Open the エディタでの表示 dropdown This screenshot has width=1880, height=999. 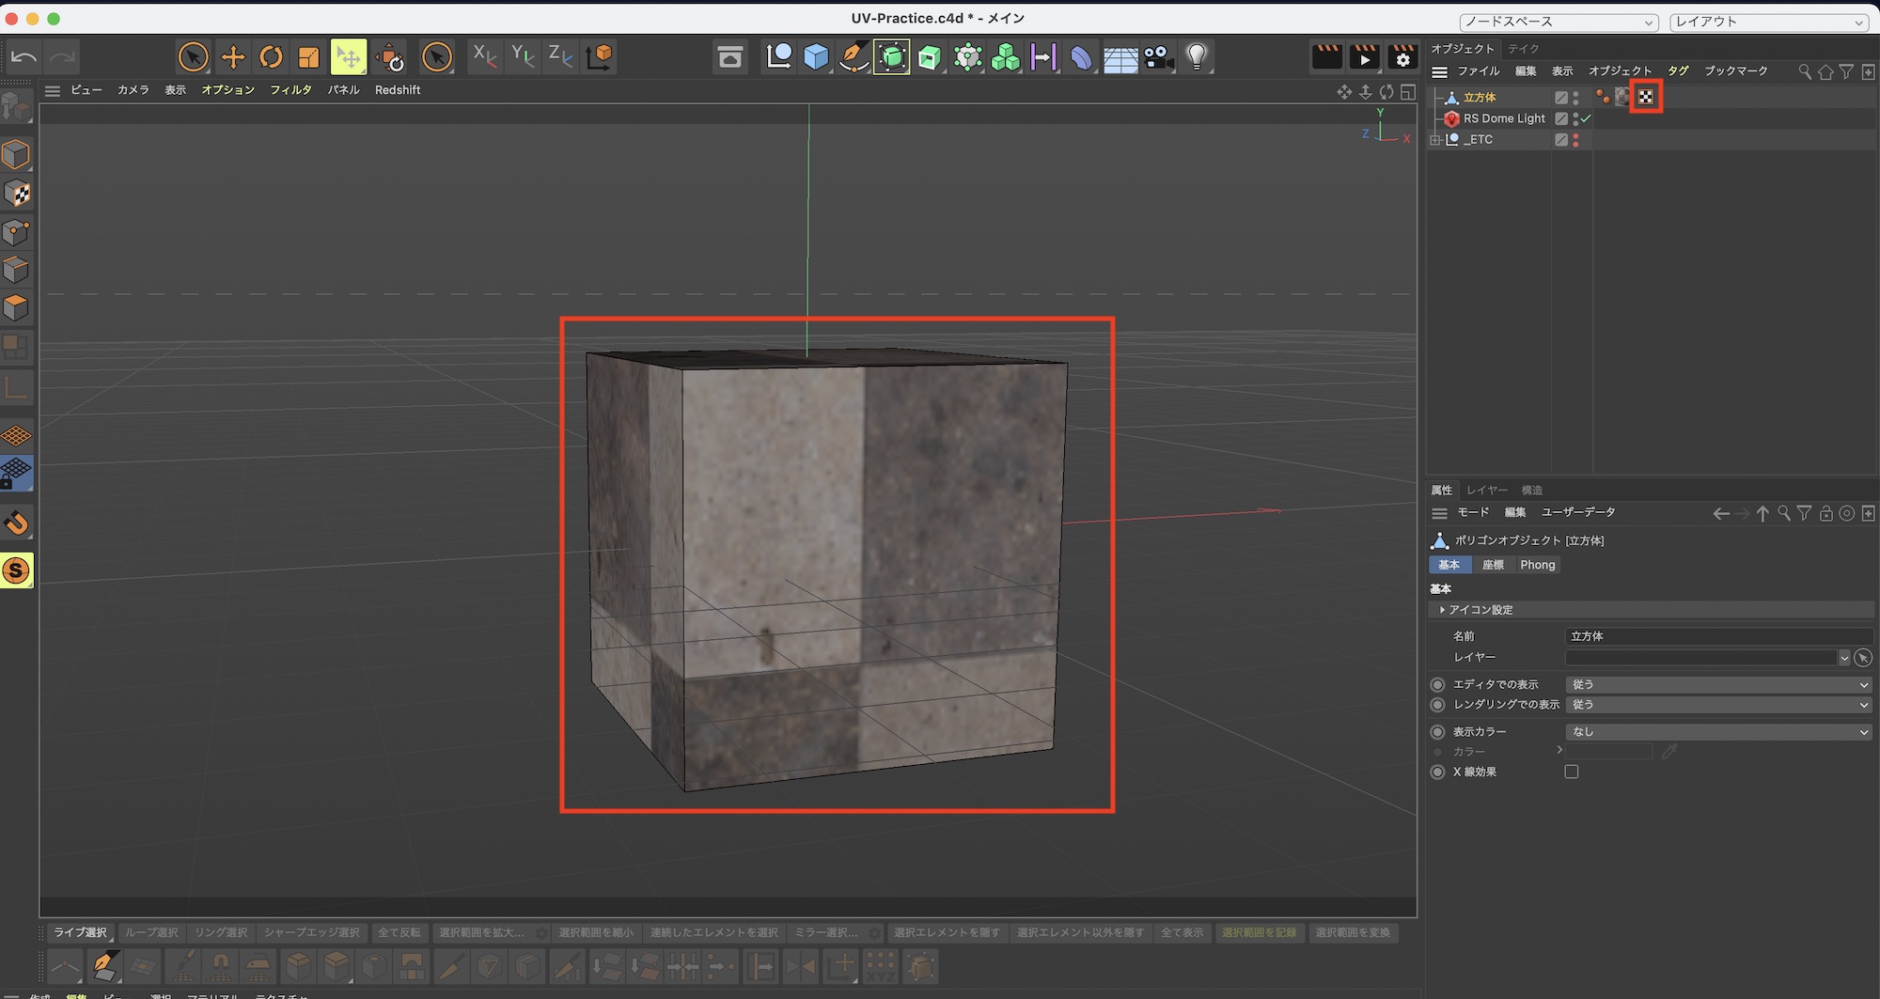coord(1718,684)
